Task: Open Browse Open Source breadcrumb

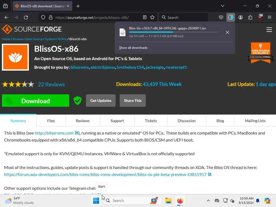Action: pyautogui.click(x=28, y=39)
